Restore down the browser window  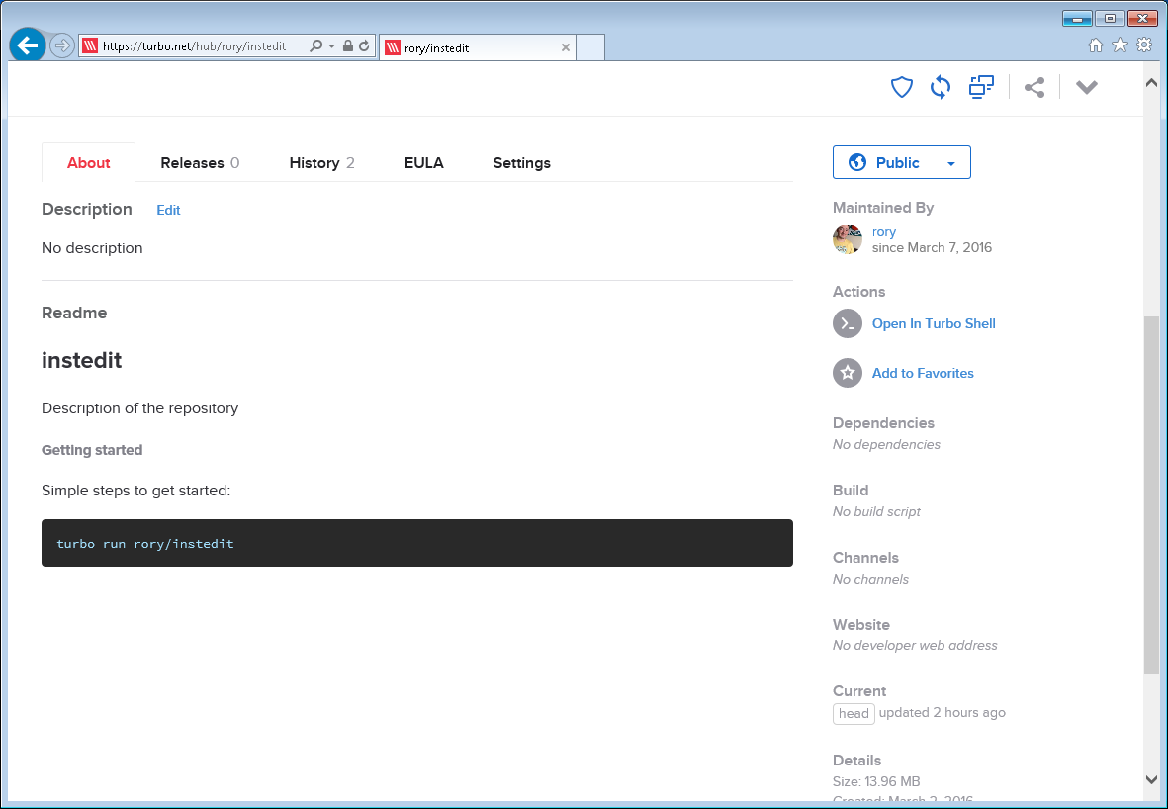(x=1110, y=19)
